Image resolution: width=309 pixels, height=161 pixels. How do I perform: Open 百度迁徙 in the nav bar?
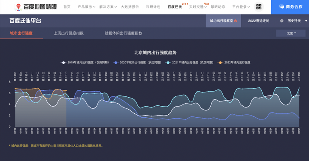[x=175, y=7]
